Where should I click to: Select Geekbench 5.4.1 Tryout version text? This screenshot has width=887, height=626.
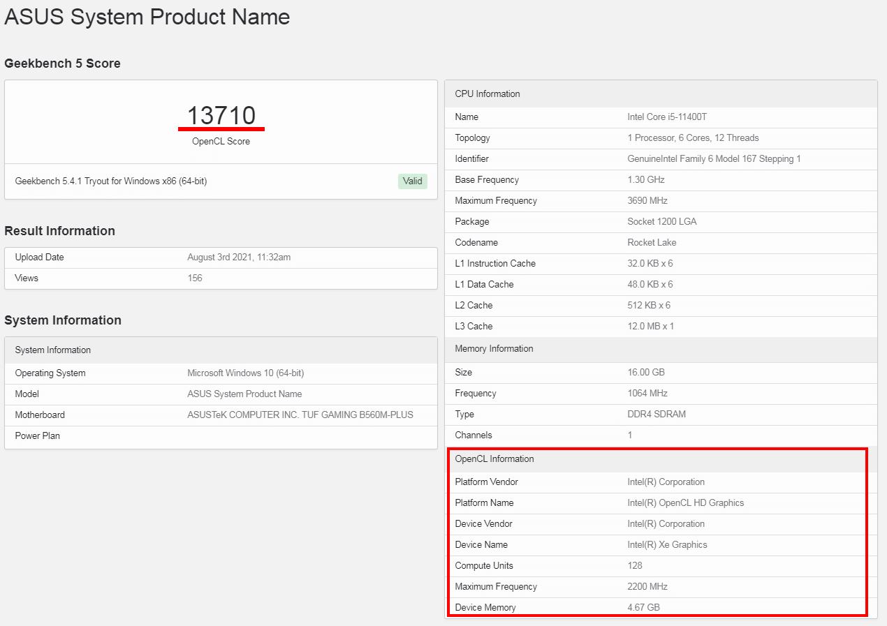pos(111,181)
